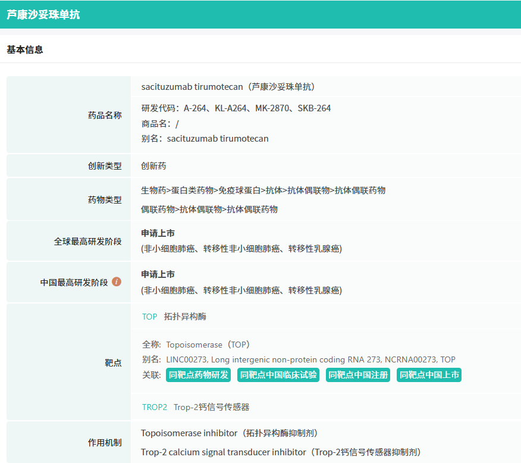Select the 创新药 value text

pos(153,166)
